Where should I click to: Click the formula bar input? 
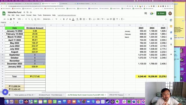[x=91, y=22]
